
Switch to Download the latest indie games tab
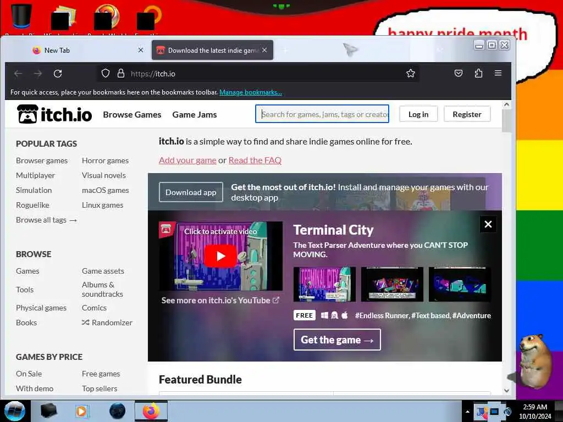(213, 50)
